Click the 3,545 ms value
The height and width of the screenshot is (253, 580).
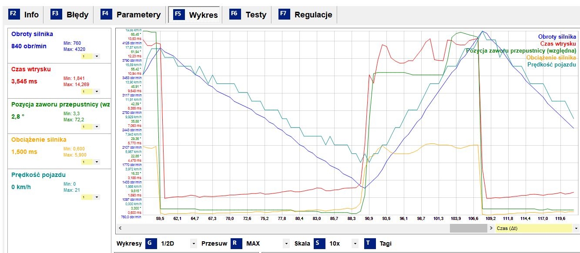(x=24, y=81)
